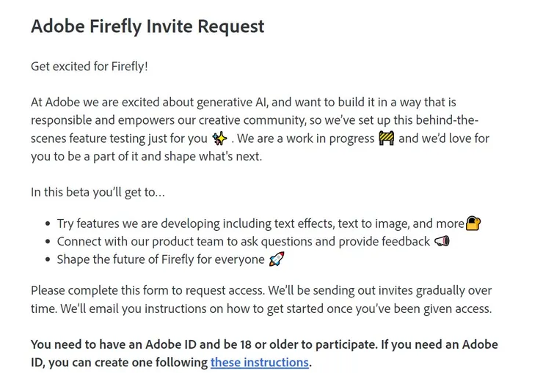Image resolution: width=543 pixels, height=373 pixels.
Task: Click the bullet dot before 'Connect with our'
Action: pyautogui.click(x=48, y=242)
